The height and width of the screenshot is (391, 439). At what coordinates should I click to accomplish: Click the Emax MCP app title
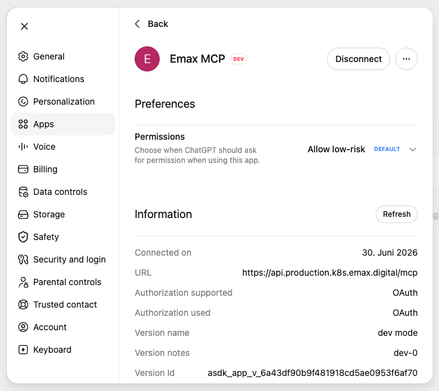197,59
